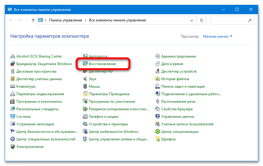
Task: Open Свойства браузера link
Action: tap(177, 109)
